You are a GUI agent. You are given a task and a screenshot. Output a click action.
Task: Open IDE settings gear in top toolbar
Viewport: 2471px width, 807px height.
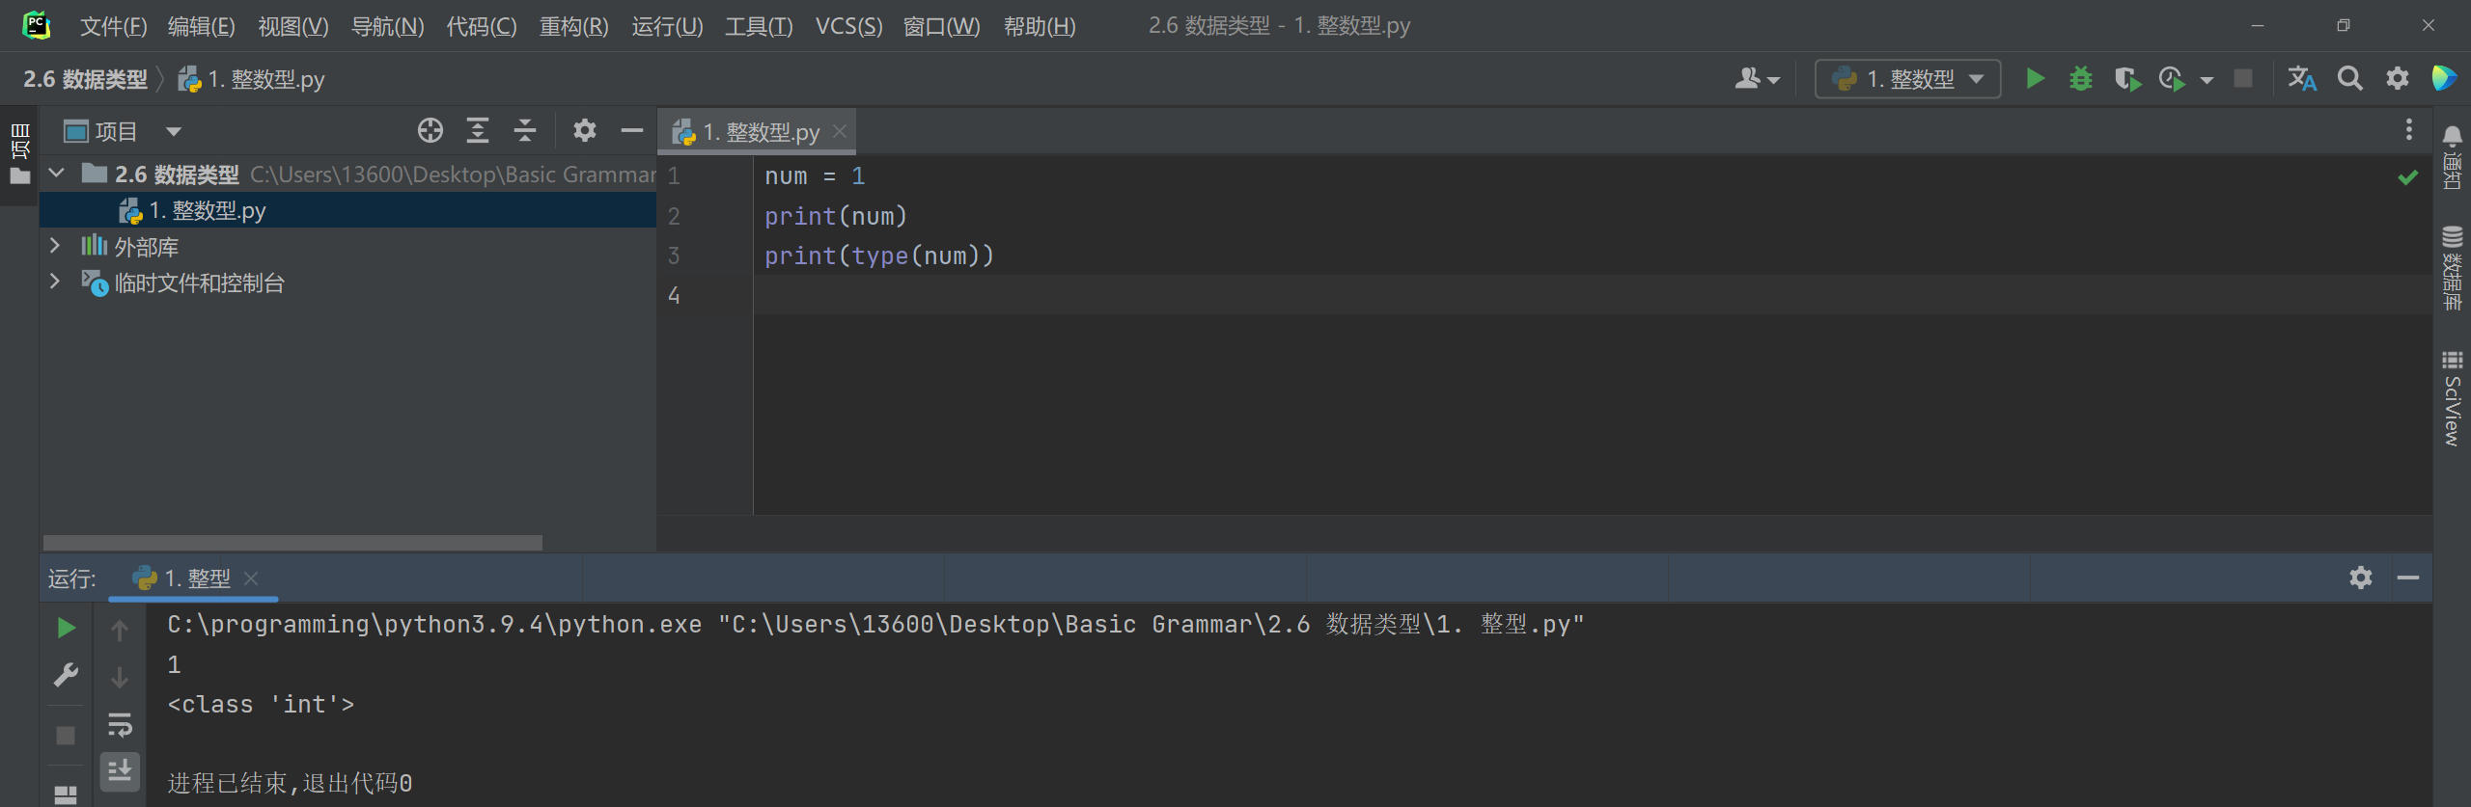[x=2398, y=78]
